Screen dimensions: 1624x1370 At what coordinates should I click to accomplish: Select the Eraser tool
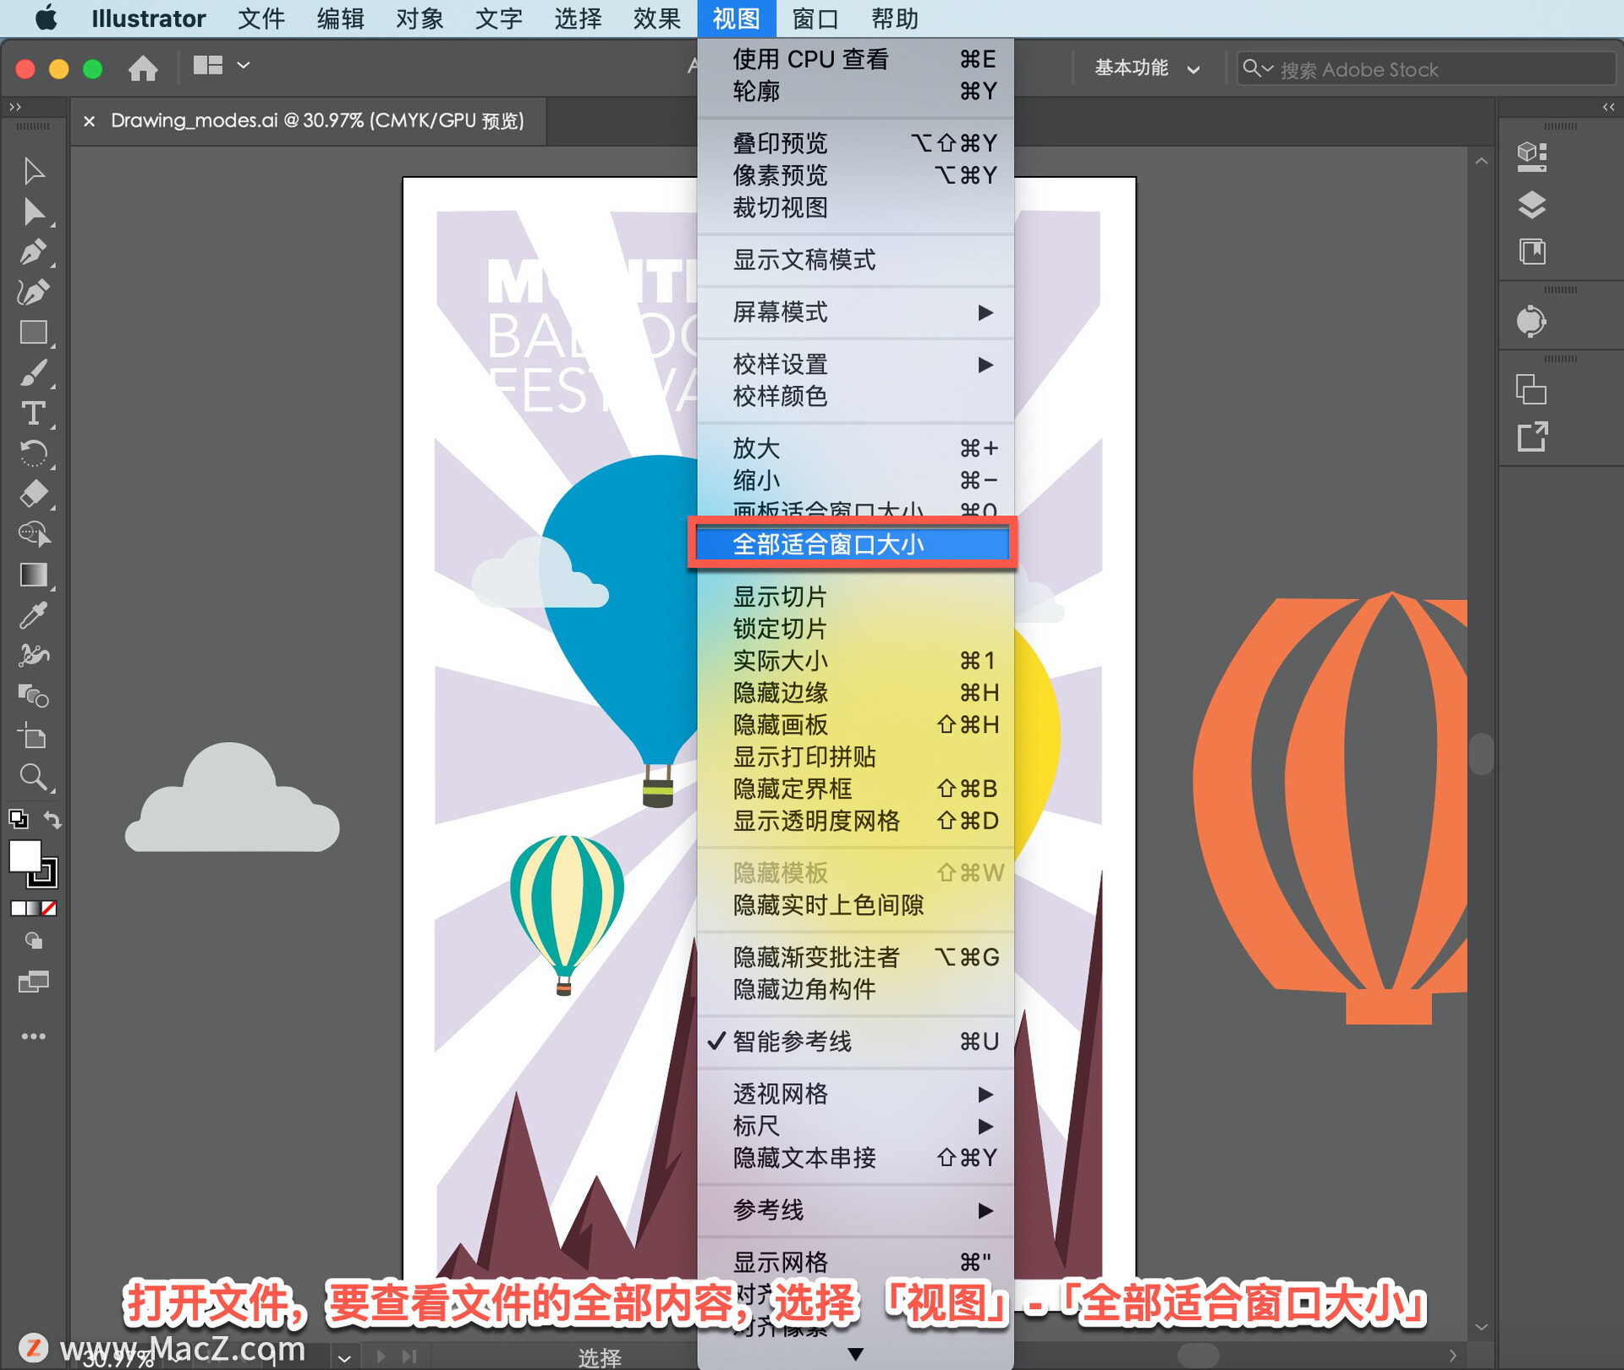(33, 494)
